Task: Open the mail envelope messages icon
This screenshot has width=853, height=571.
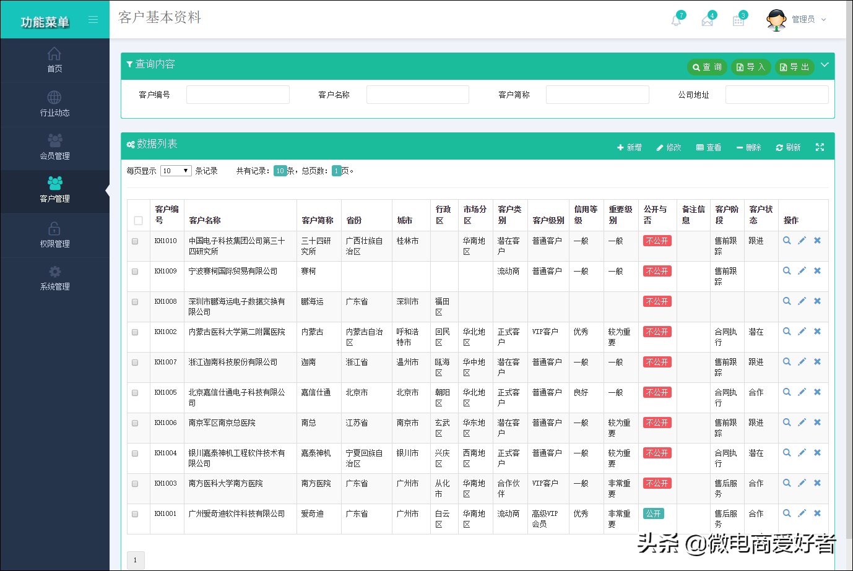Action: coord(707,20)
